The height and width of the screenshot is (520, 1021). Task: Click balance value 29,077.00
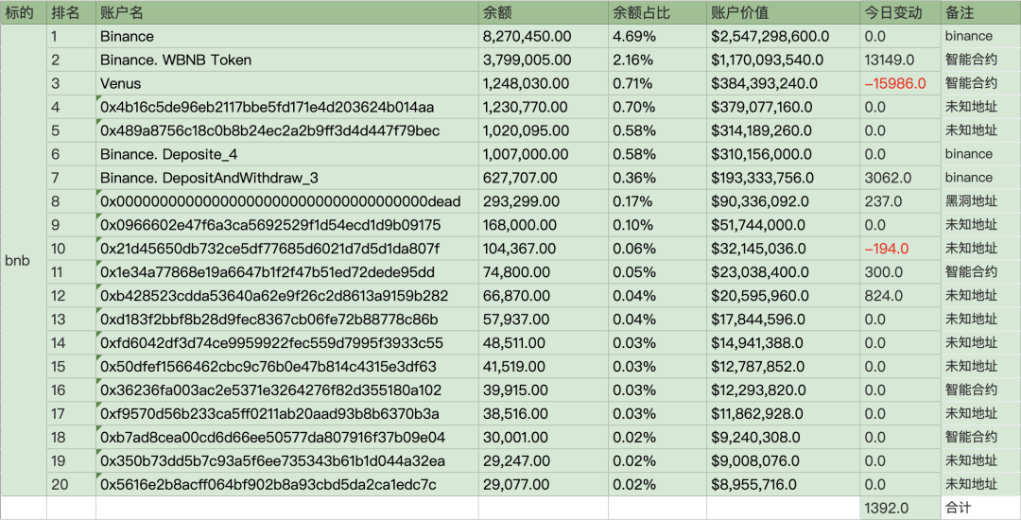(543, 484)
